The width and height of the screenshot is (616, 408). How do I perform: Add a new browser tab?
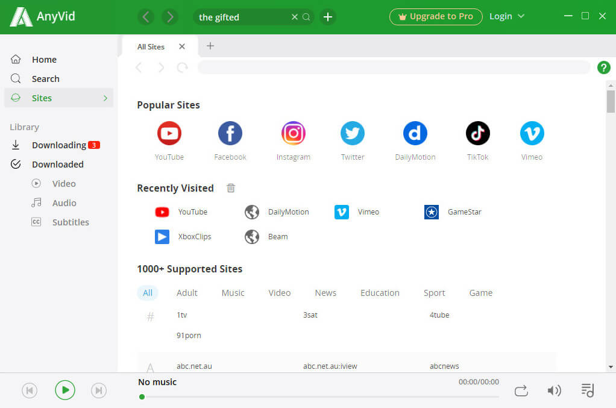pyautogui.click(x=210, y=46)
